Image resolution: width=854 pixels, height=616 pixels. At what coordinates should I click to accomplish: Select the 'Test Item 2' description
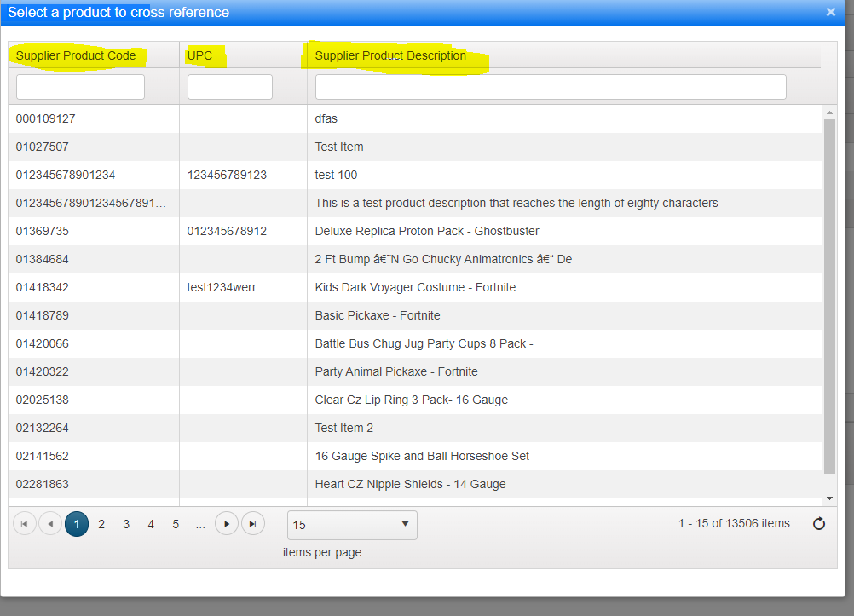(344, 428)
